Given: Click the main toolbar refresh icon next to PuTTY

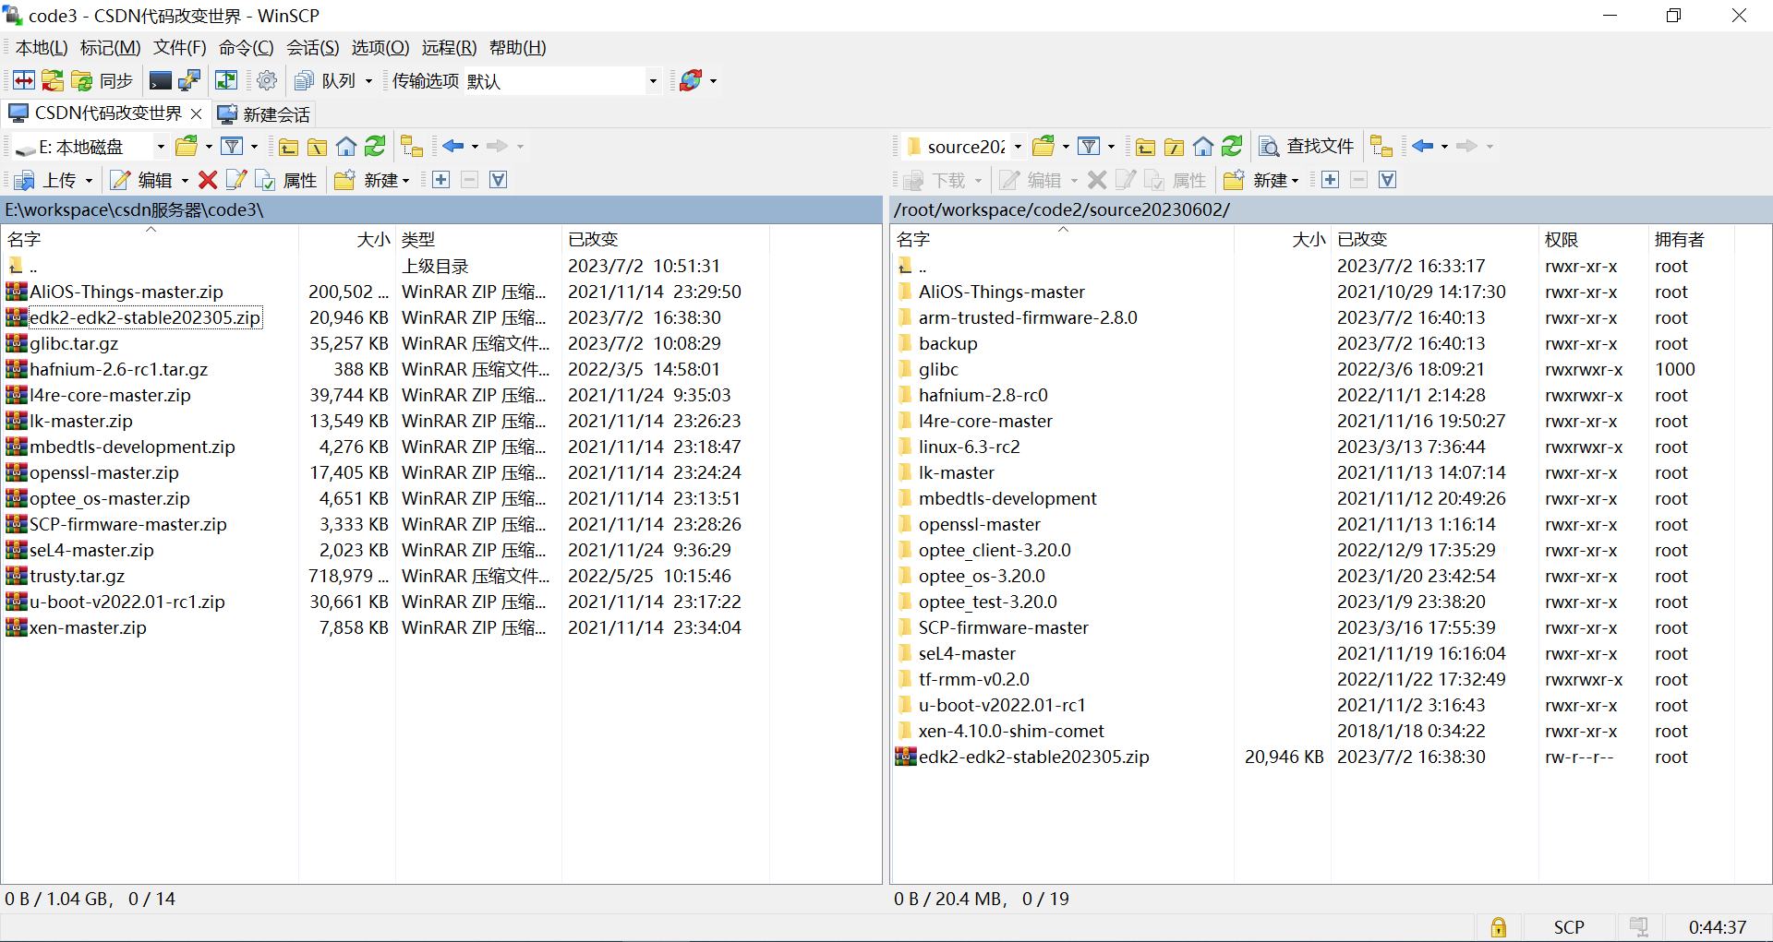Looking at the screenshot, I should click(225, 81).
